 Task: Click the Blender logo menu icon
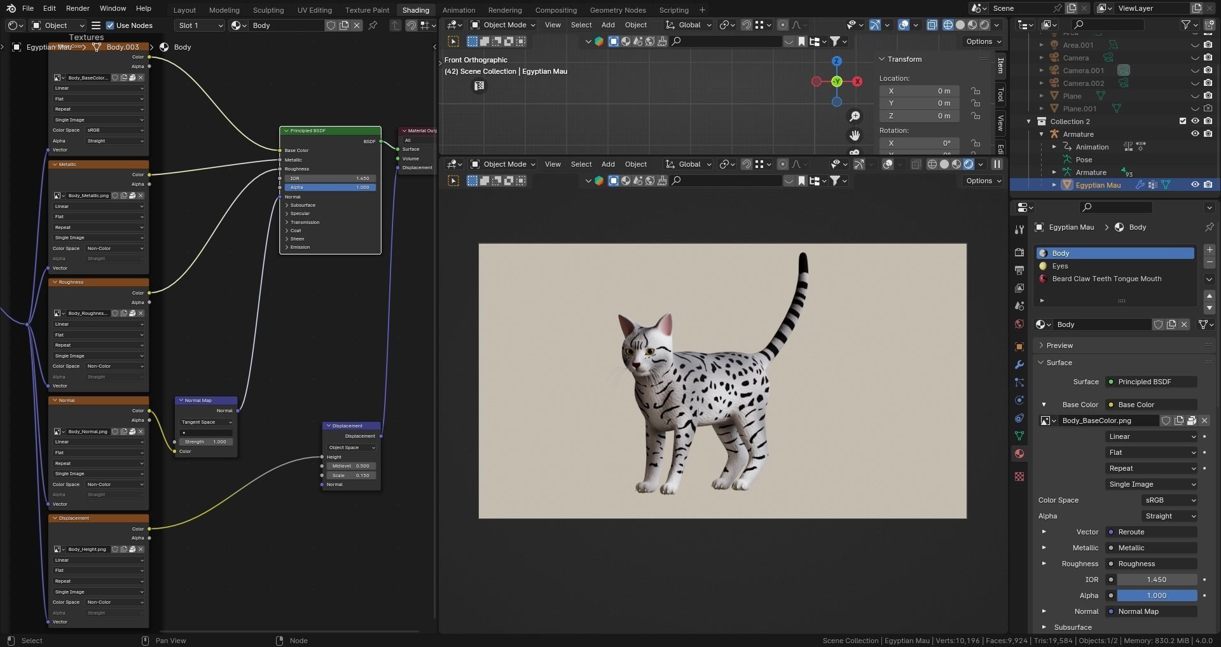click(x=11, y=8)
